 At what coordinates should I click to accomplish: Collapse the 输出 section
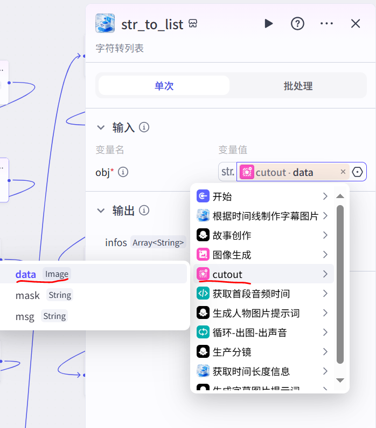point(101,210)
